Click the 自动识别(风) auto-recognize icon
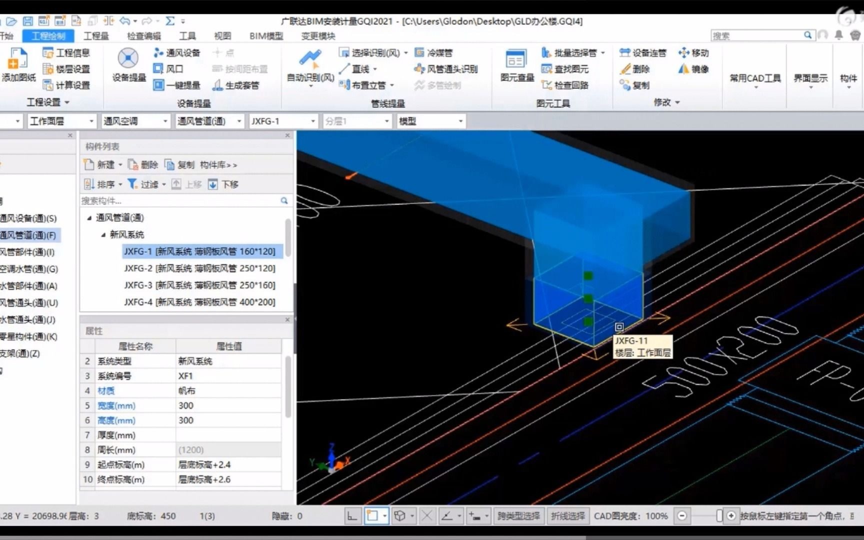This screenshot has width=864, height=540. coord(310,58)
